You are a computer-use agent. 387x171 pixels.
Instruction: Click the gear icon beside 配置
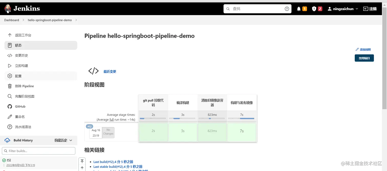click(10, 76)
